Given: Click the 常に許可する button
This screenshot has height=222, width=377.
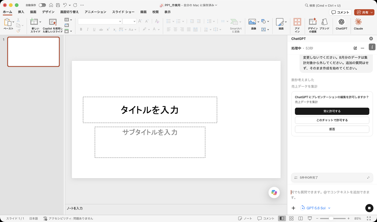Looking at the screenshot, I should (x=332, y=111).
